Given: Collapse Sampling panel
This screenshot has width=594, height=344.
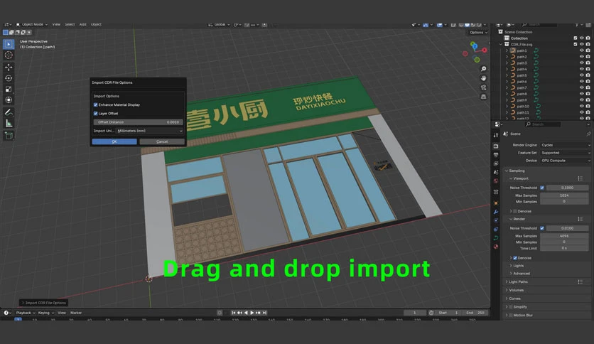Looking at the screenshot, I should coord(507,171).
